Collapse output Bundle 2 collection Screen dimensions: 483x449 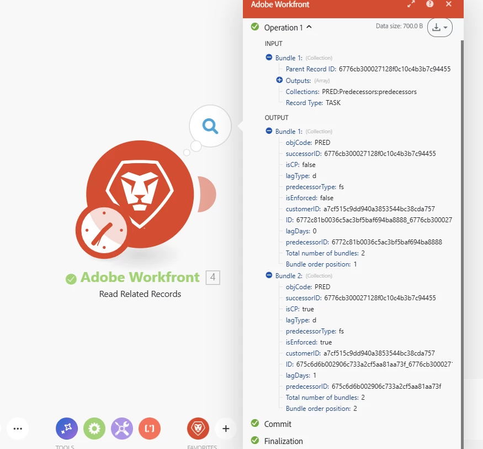click(x=269, y=275)
